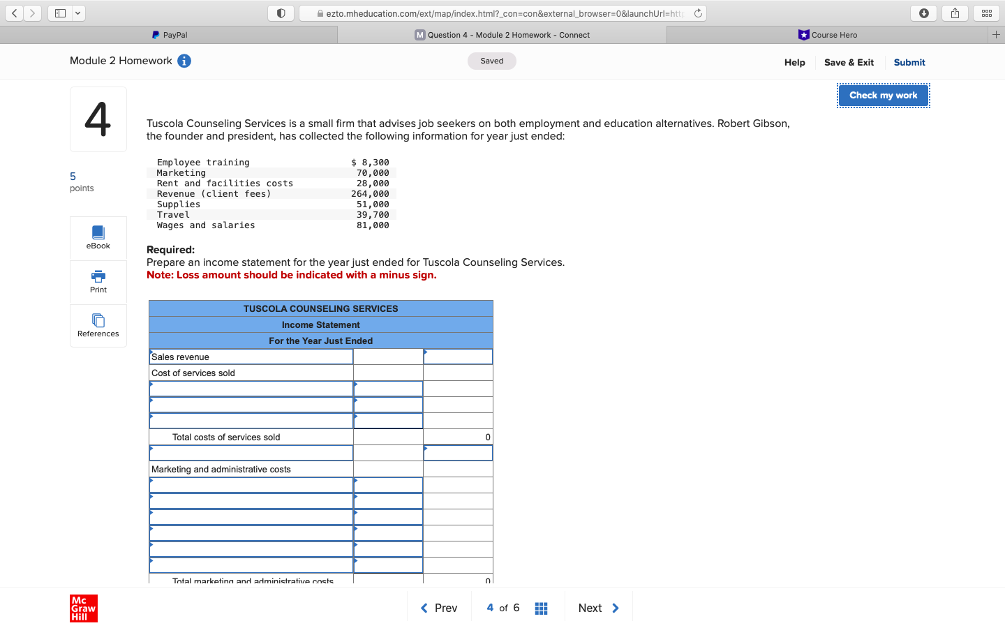Switch to the Course Hero tab
Screen dimensions: 1005x628
(x=828, y=35)
